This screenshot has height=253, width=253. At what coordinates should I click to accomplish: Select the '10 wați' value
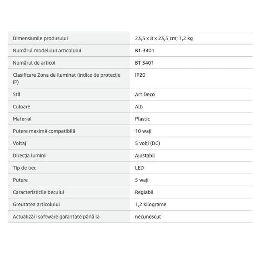(x=143, y=131)
